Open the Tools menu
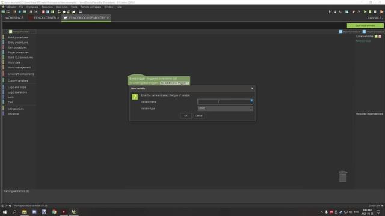The width and height of the screenshot is (385, 216). pyautogui.click(x=74, y=7)
